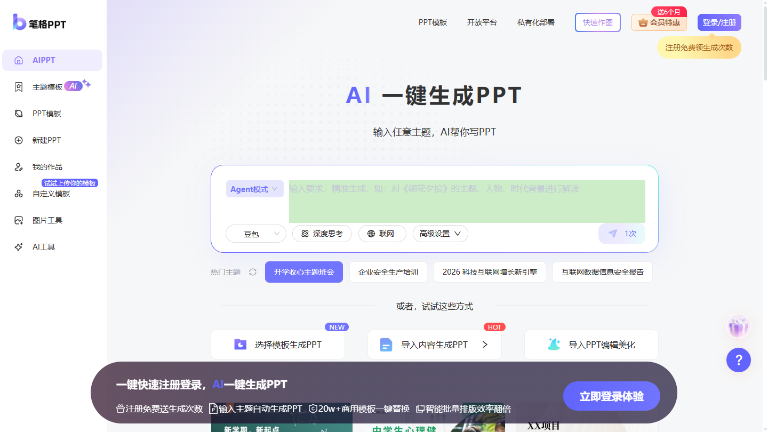Open the 开放平台 navigation item

coord(482,22)
